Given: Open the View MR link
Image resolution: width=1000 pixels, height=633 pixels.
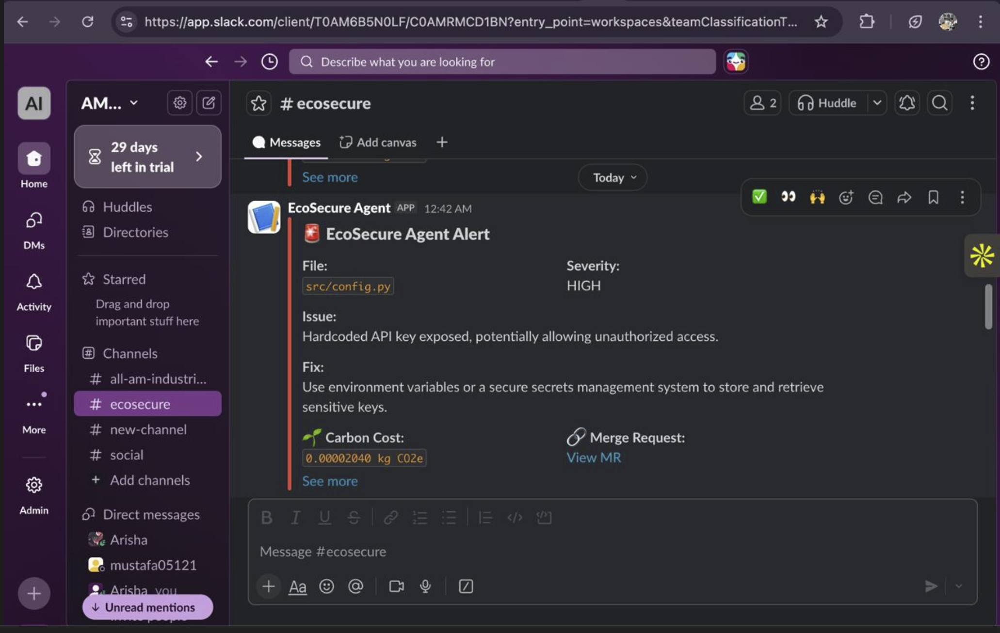Looking at the screenshot, I should click(x=594, y=458).
